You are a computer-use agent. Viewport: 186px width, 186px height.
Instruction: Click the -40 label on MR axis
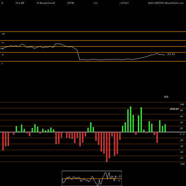coord(182,146)
